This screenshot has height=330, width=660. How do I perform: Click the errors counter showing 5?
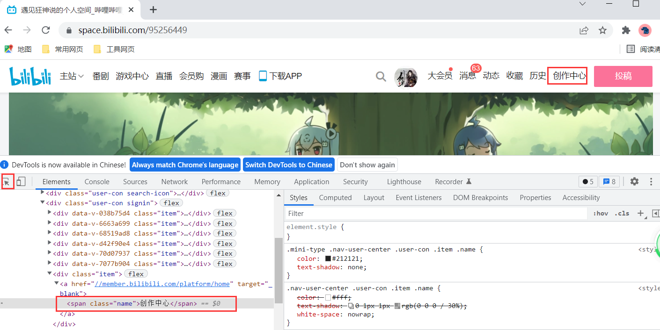587,181
